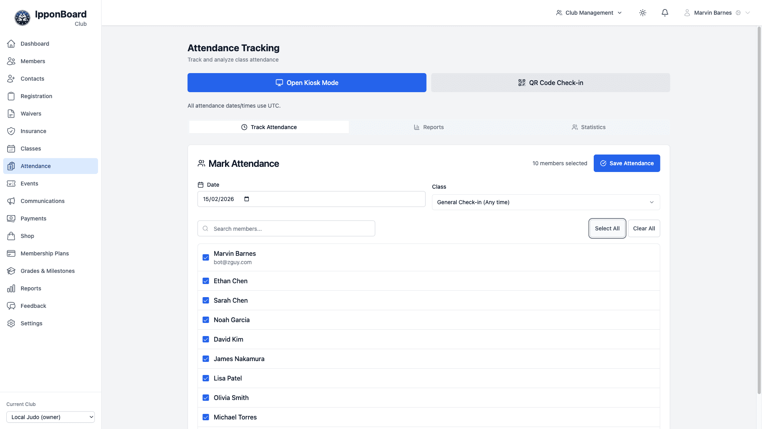Open the Waivers page from the sidebar

pyautogui.click(x=31, y=114)
